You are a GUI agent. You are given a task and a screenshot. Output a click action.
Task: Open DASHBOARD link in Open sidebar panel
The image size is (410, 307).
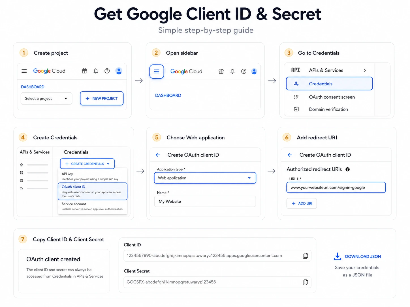[x=168, y=96]
